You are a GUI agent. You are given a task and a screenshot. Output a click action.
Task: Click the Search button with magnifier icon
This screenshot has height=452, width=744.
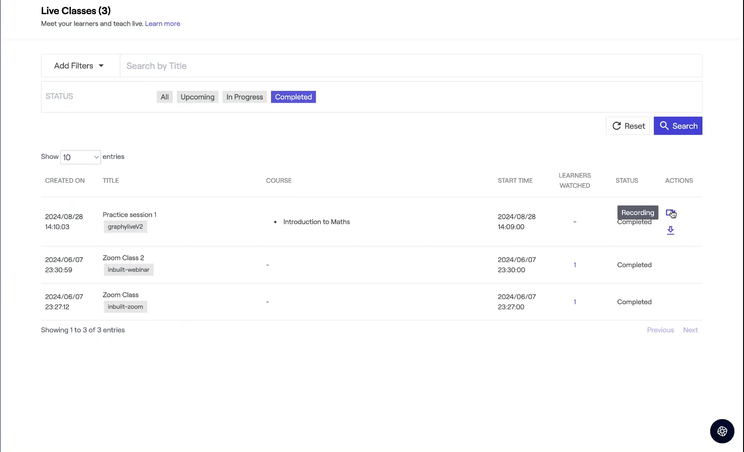click(678, 126)
